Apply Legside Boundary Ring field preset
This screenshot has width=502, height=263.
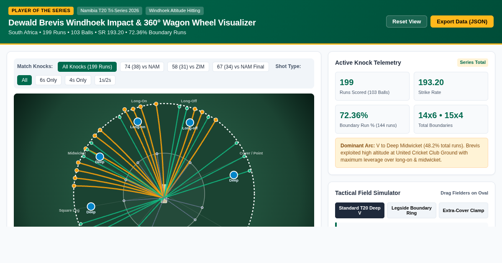tap(412, 210)
